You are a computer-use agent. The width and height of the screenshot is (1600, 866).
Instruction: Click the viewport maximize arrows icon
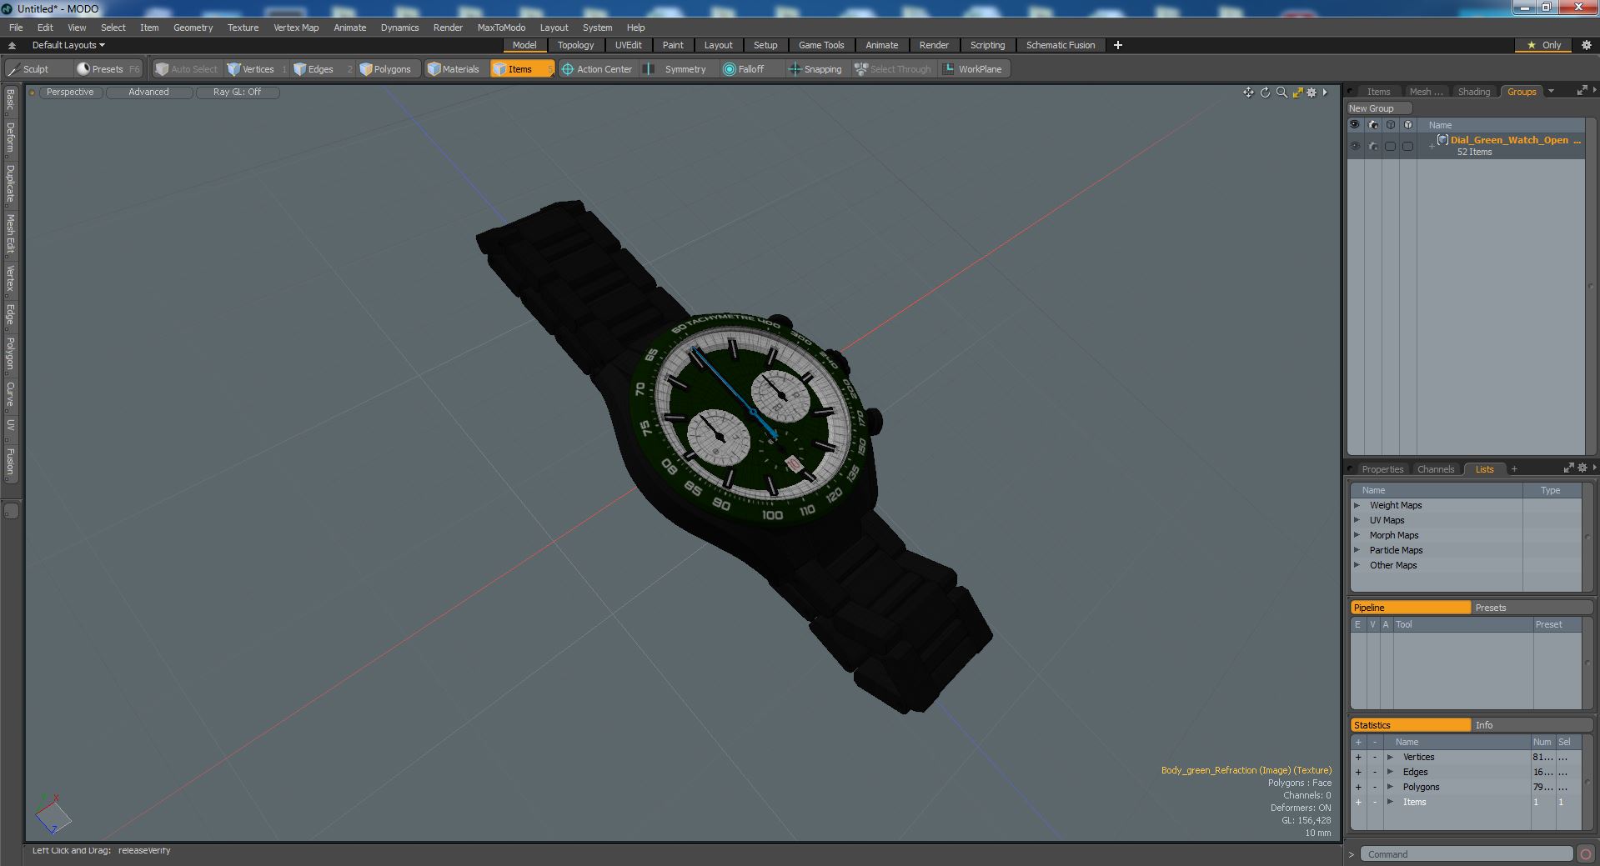click(x=1297, y=93)
